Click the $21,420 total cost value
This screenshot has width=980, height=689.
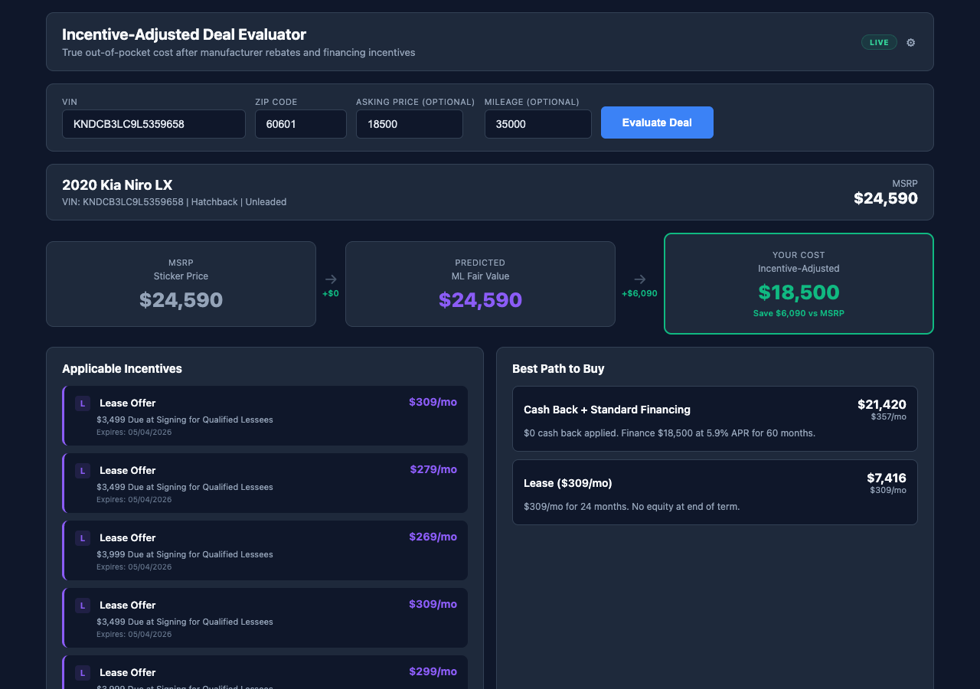click(882, 404)
